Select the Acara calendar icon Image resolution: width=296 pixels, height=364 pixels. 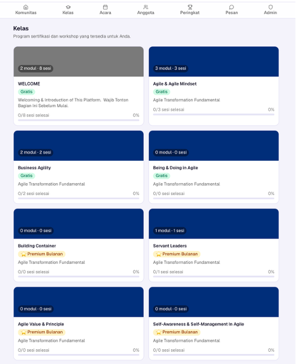pyautogui.click(x=105, y=7)
